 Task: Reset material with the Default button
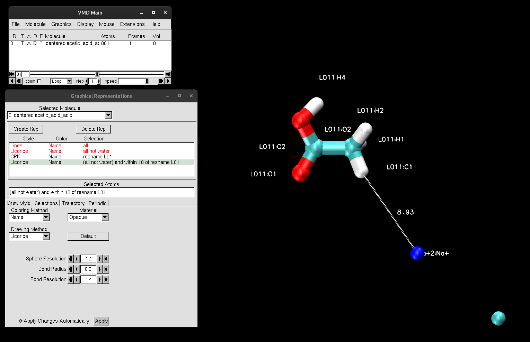click(88, 236)
